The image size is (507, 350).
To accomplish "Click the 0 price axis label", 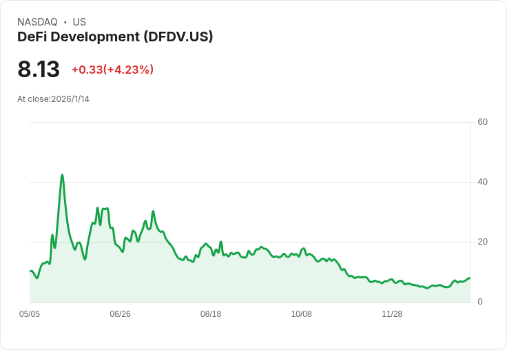I will [x=480, y=302].
